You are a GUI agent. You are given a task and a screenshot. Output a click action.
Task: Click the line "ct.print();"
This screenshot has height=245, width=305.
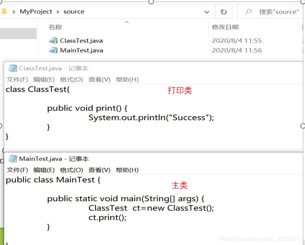(x=107, y=218)
